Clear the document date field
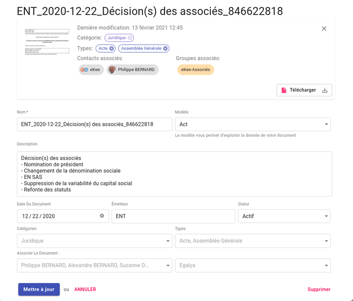Viewport: 353px width, 301px height. (x=102, y=216)
